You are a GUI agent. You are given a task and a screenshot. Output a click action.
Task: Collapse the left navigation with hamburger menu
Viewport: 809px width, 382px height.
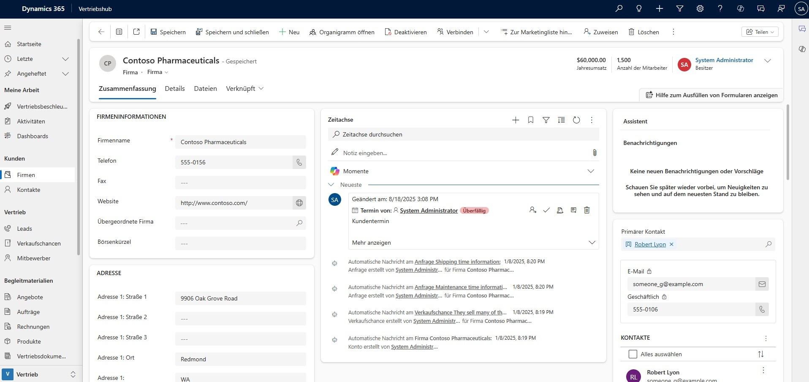[x=8, y=28]
